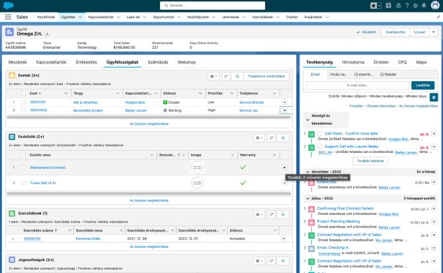Open row actions dropdown for case 00001400
Screen dimensions: 443x273
click(284, 110)
